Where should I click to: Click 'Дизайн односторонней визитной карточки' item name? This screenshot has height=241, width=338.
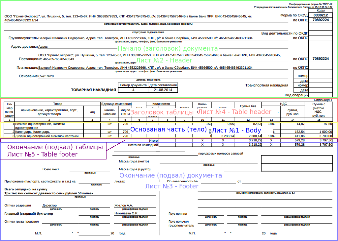[47, 136]
